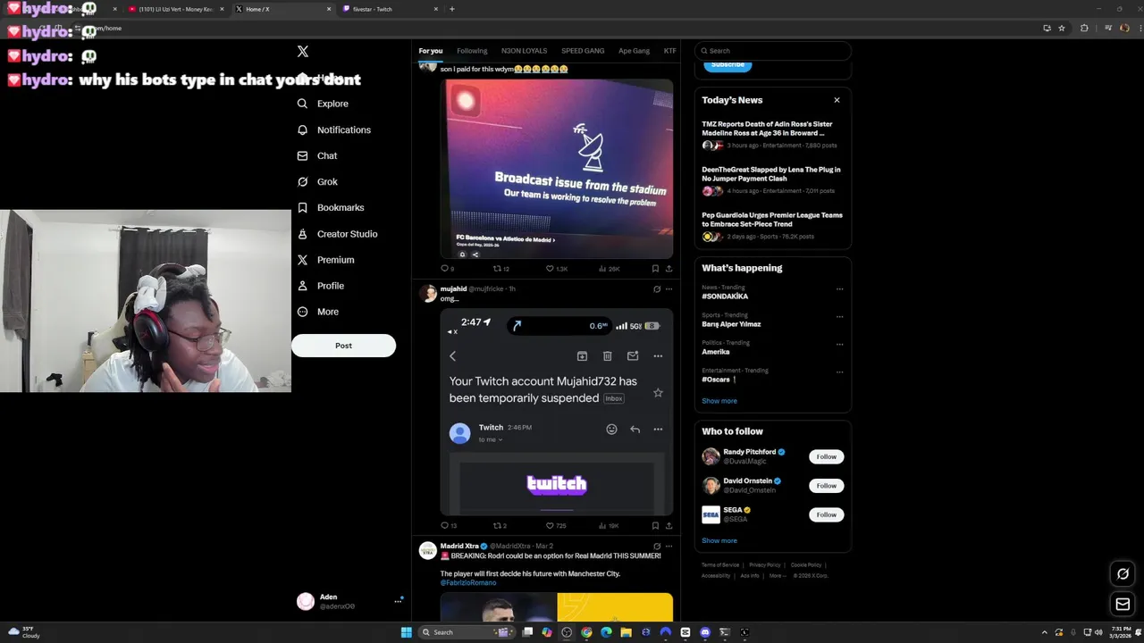Click Show more under What's happening

(x=719, y=401)
